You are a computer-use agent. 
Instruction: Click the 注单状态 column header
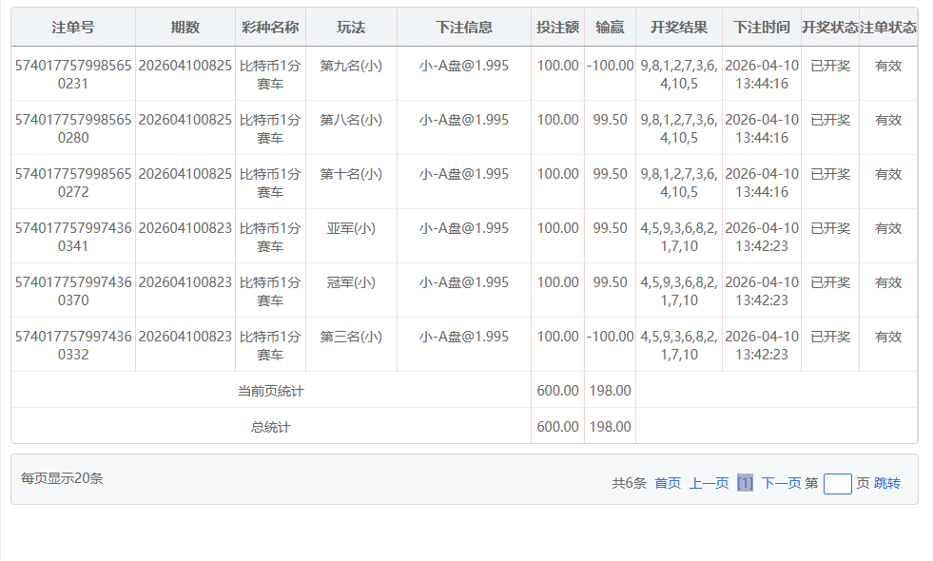tap(887, 28)
